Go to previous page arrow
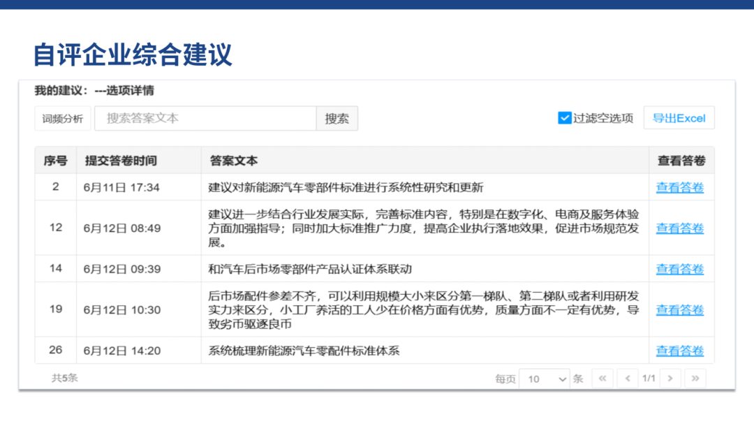The image size is (754, 424). tap(628, 379)
